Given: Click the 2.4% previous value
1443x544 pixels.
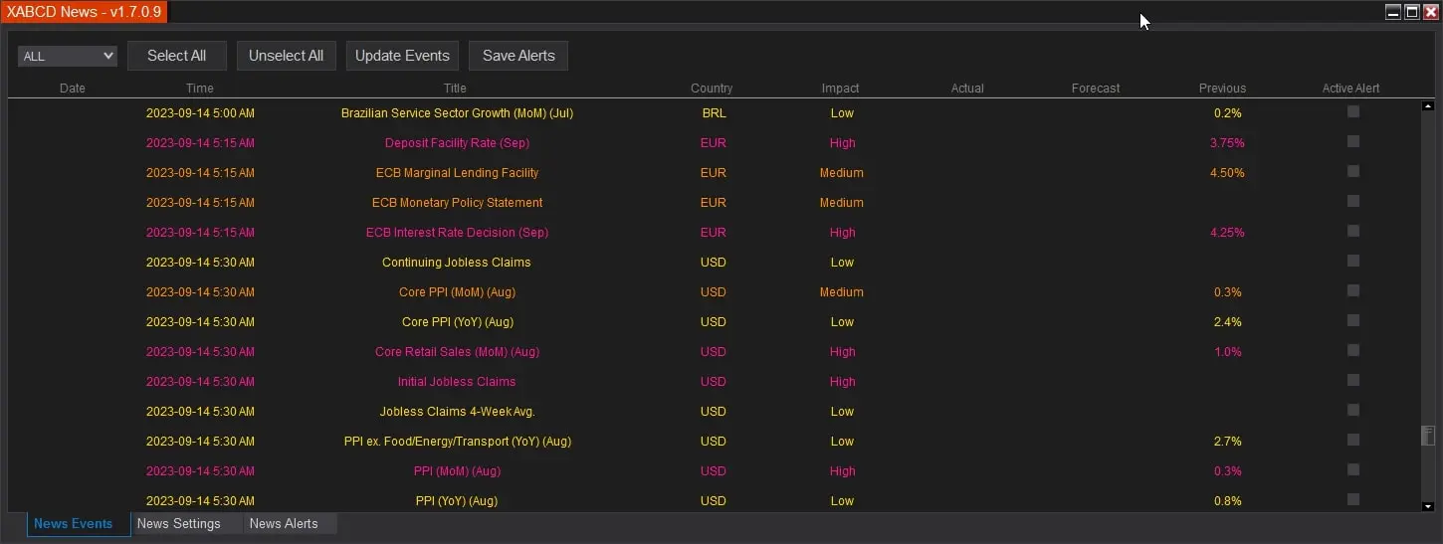Looking at the screenshot, I should point(1227,322).
